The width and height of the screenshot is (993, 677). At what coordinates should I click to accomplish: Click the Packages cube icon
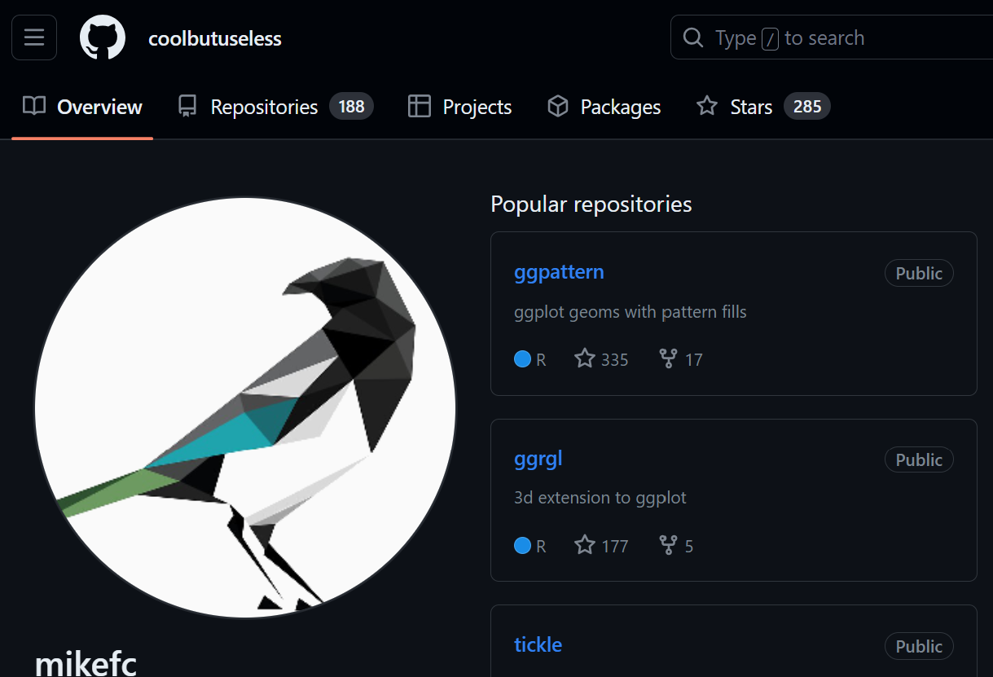coord(558,107)
